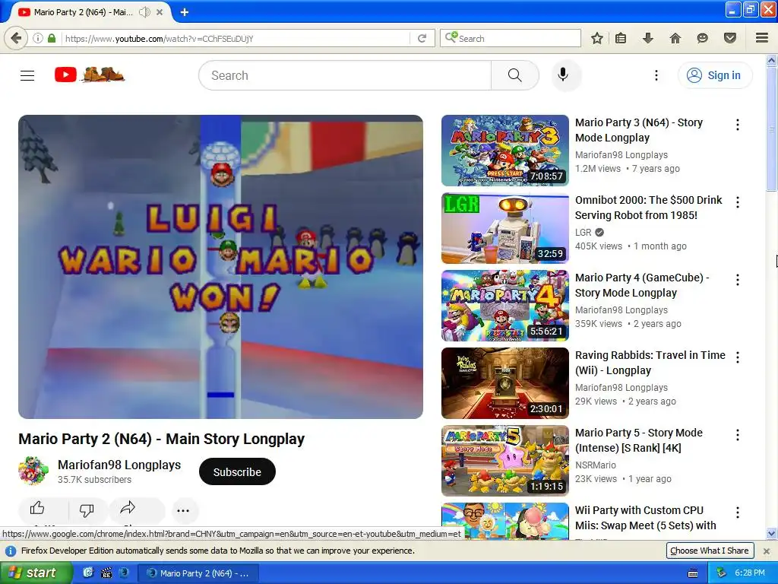
Task: Share the video using arrow icon
Action: point(128,507)
